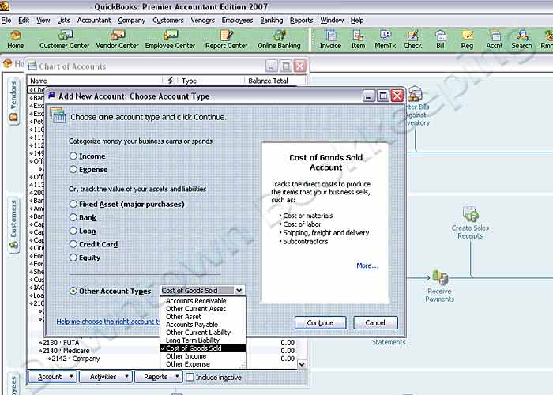This screenshot has height=395, width=553.
Task: Choose Accounts Payable from dropdown list
Action: (x=192, y=325)
